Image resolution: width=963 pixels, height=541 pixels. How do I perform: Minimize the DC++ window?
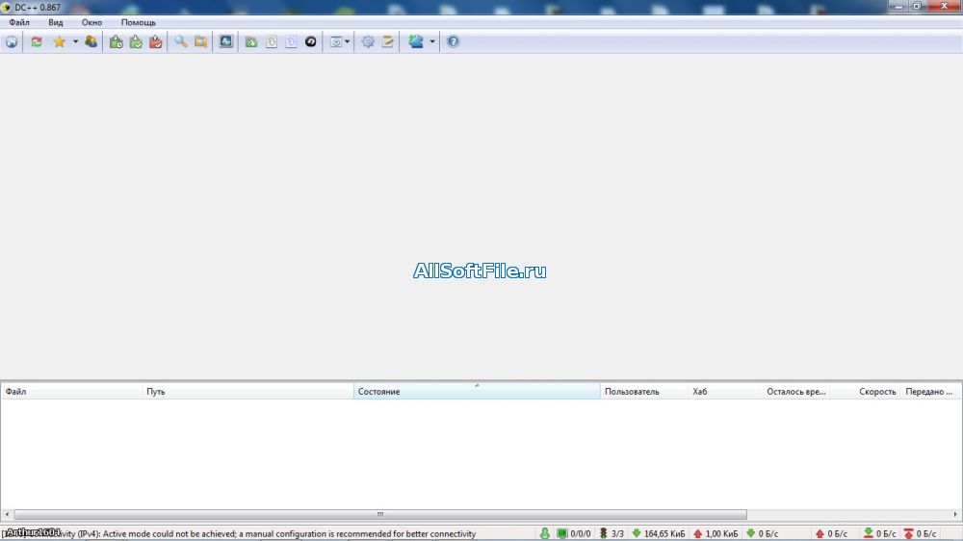point(898,6)
